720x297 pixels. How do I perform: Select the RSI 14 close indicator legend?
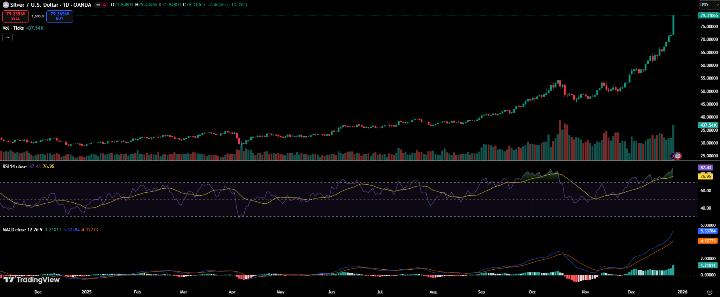(x=15, y=166)
